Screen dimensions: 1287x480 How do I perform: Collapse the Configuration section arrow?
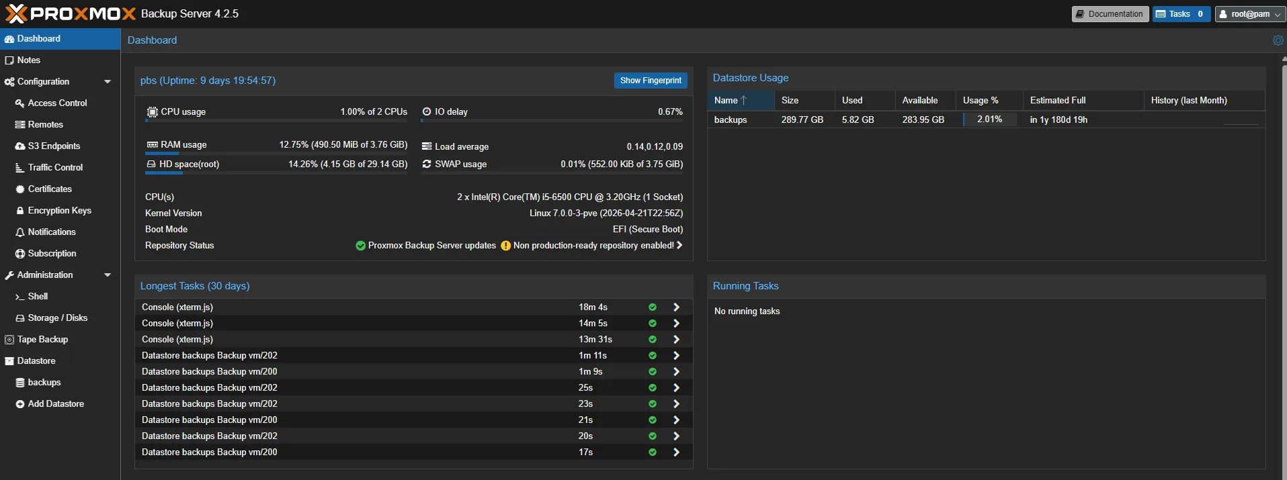pos(108,82)
